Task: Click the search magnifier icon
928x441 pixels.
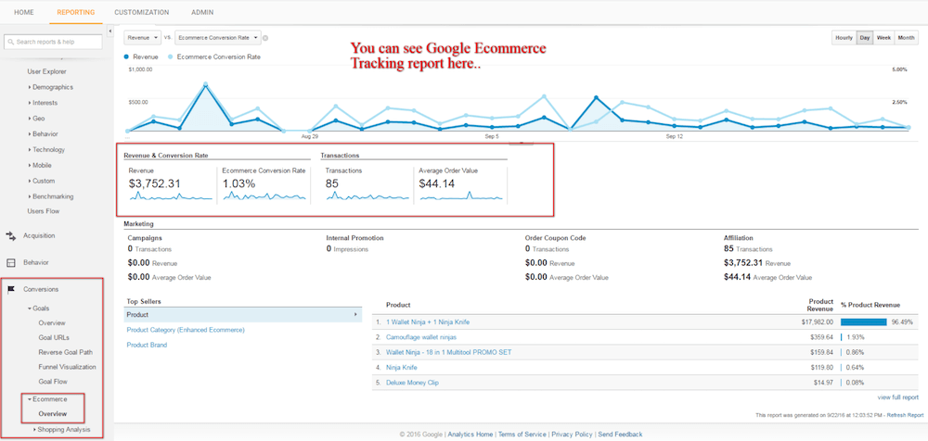Action: coord(11,42)
